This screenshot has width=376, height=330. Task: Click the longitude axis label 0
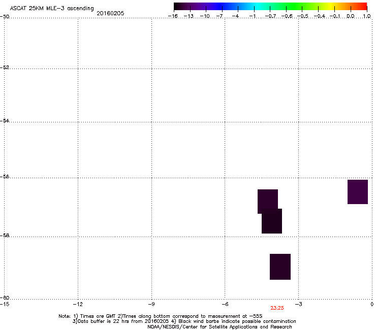pos(372,304)
